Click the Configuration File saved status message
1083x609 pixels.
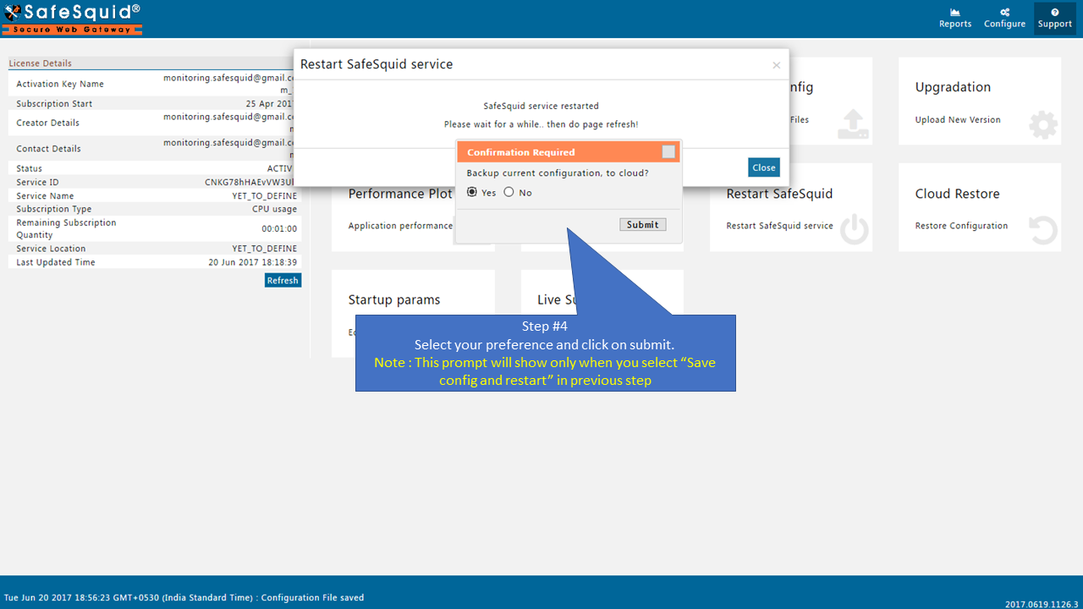(312, 598)
